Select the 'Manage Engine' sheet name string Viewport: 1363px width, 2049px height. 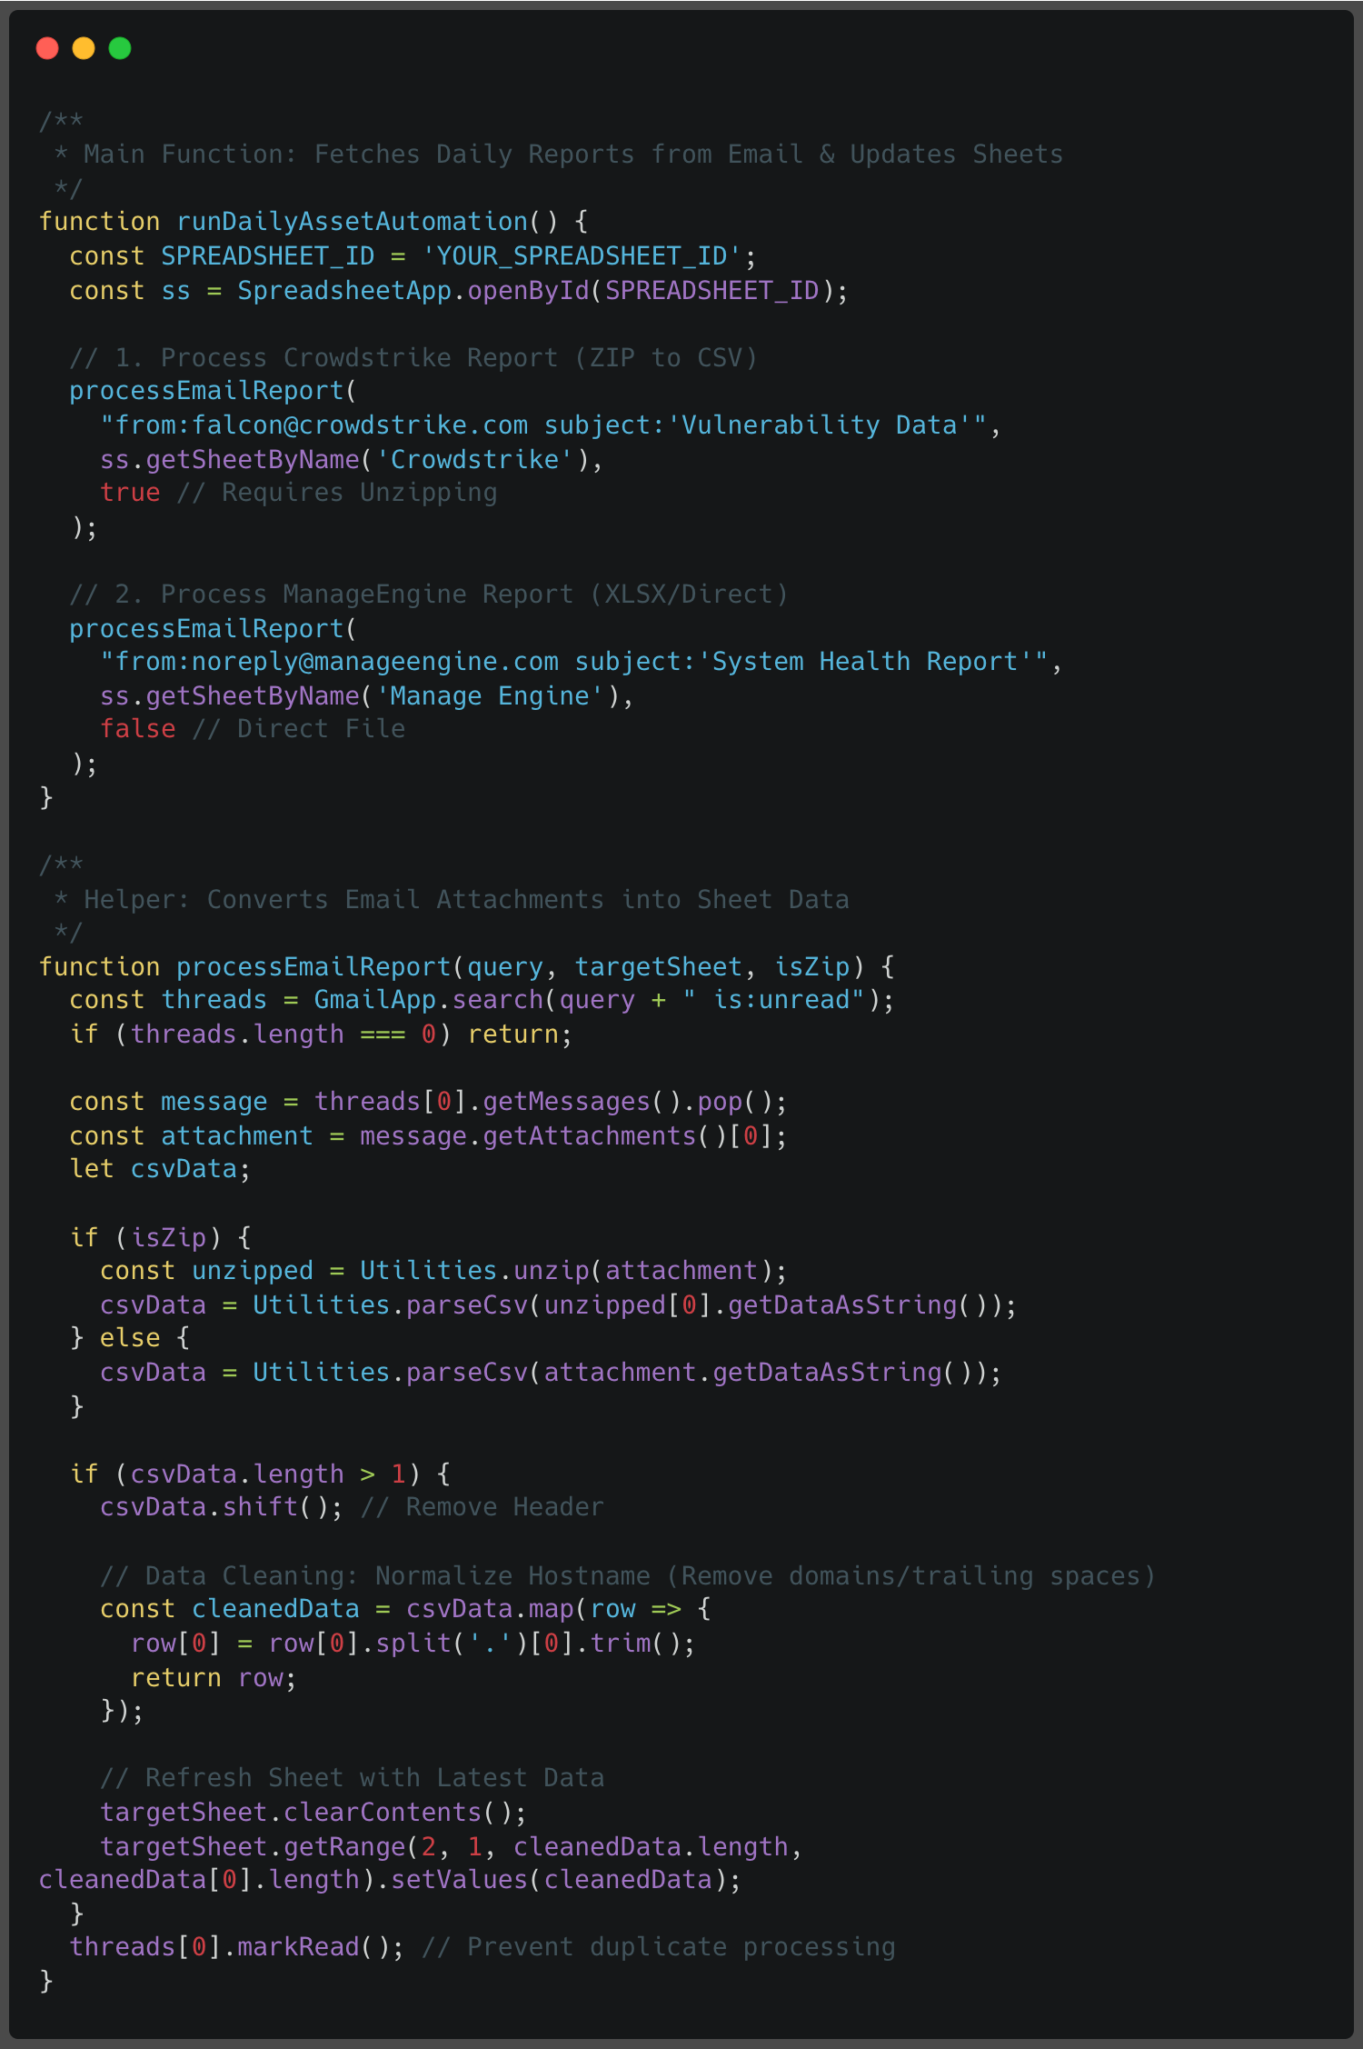click(x=490, y=696)
